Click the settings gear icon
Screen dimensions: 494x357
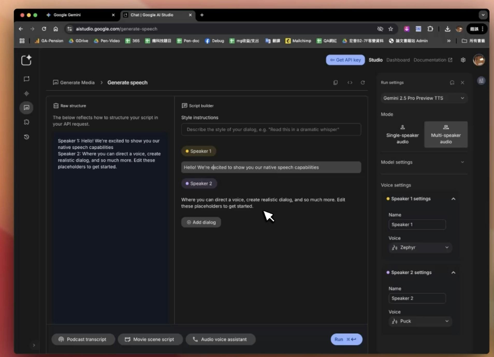tap(463, 60)
